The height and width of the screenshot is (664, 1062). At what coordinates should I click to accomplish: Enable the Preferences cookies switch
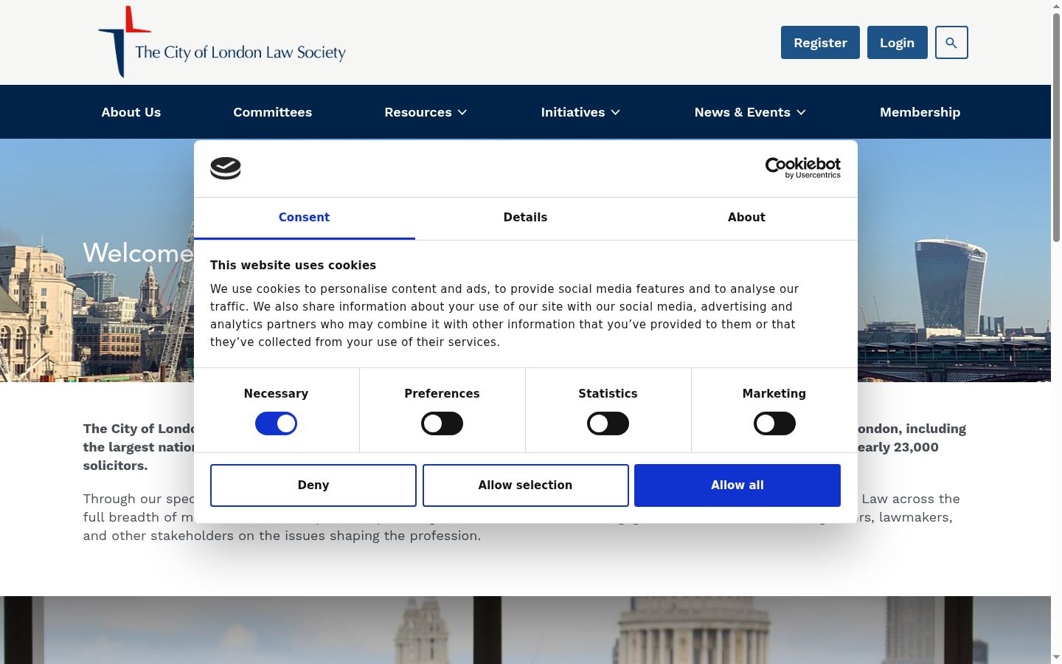point(442,423)
